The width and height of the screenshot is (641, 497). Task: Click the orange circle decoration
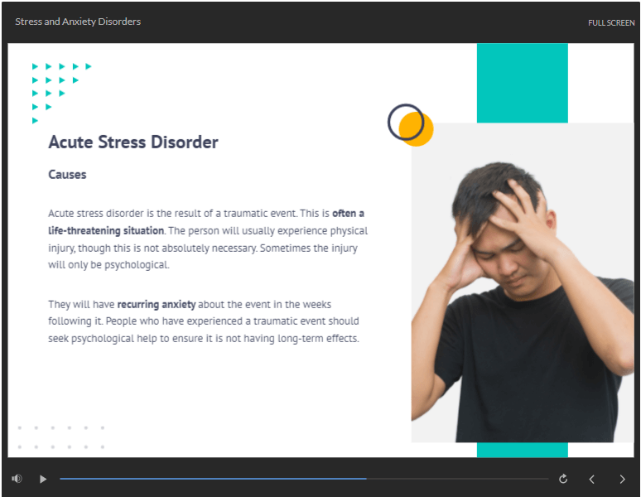click(x=419, y=132)
